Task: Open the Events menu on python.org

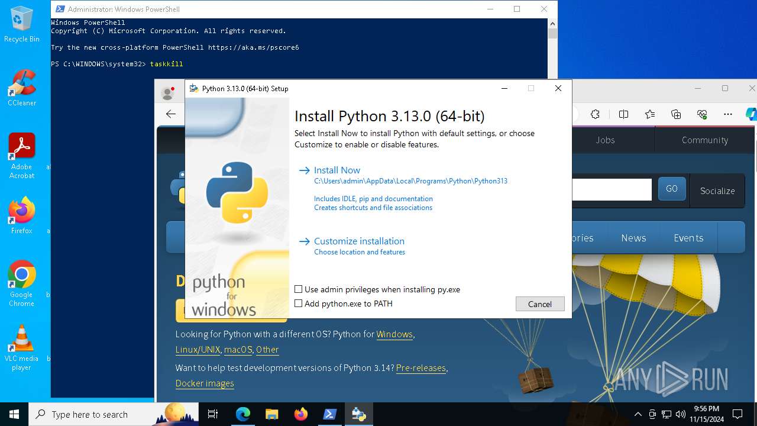Action: coord(688,238)
